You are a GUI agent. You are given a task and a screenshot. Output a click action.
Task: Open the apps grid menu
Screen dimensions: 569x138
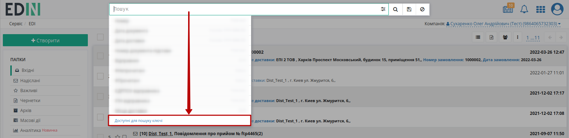[x=541, y=9]
